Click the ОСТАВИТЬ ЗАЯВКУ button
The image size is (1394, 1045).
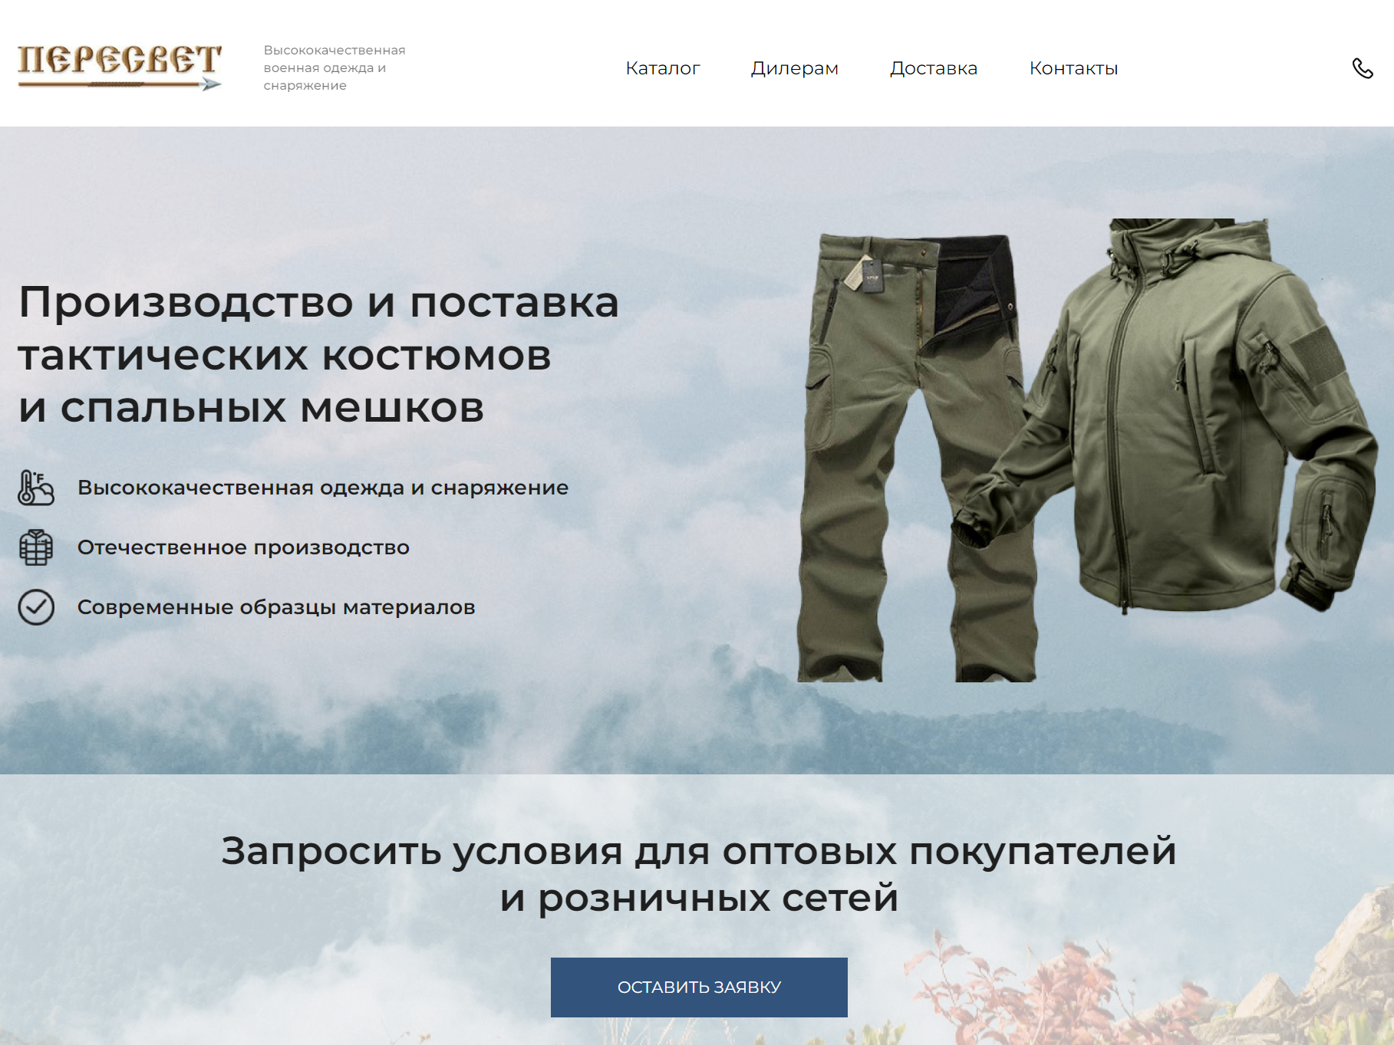pos(699,987)
